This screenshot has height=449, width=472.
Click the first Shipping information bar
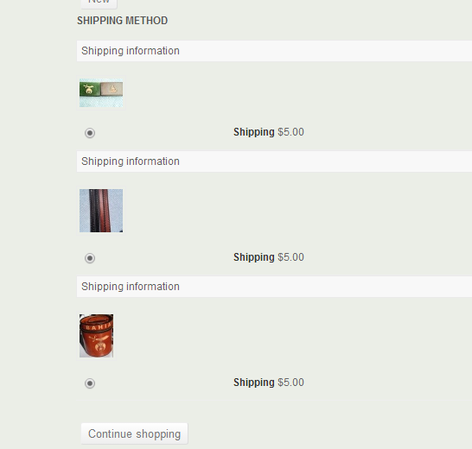(274, 51)
